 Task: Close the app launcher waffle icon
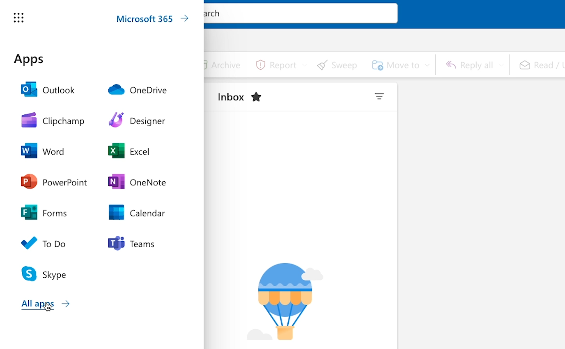(x=18, y=18)
